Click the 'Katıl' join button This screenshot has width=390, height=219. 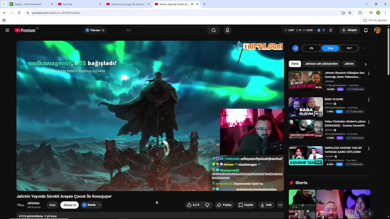coord(52,205)
